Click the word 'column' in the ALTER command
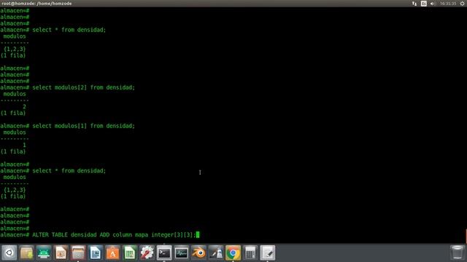 (x=122, y=234)
